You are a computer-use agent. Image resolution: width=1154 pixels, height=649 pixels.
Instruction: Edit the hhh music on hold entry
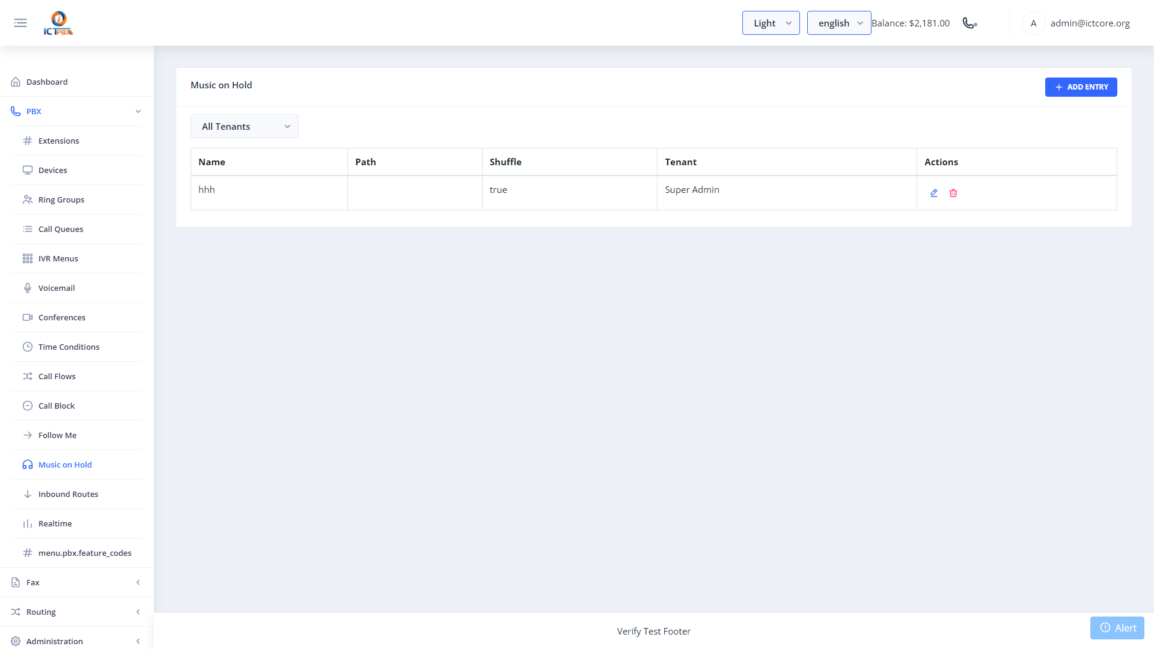[x=934, y=193]
